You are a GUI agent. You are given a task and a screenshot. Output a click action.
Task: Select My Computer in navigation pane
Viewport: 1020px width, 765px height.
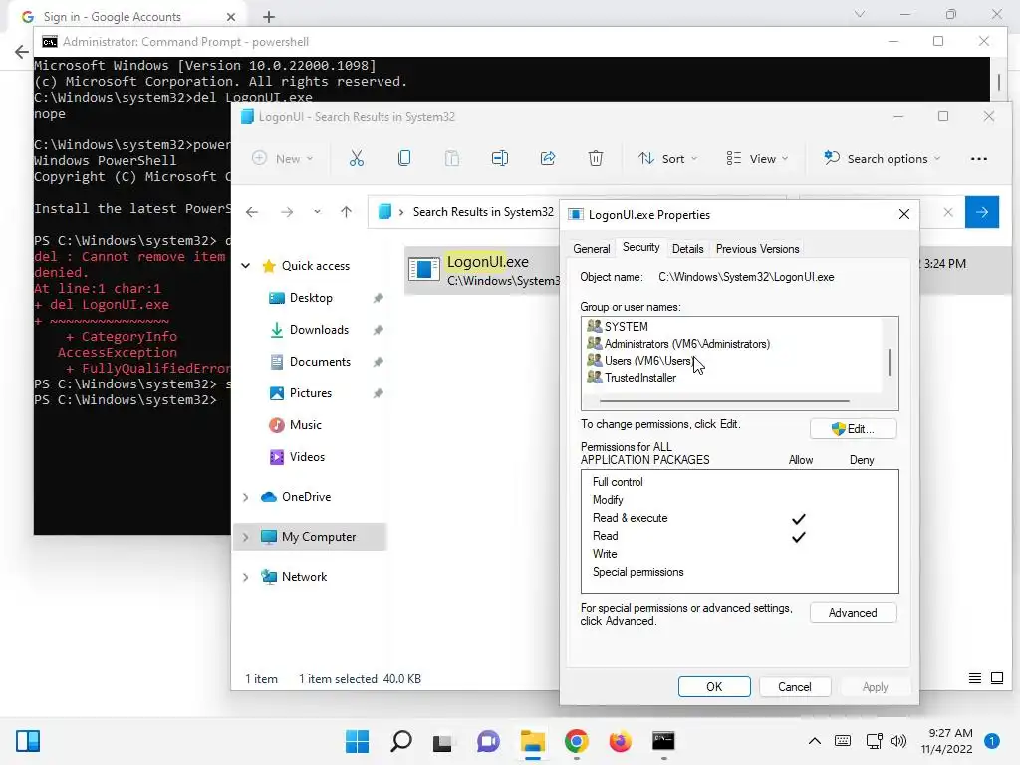tap(318, 537)
